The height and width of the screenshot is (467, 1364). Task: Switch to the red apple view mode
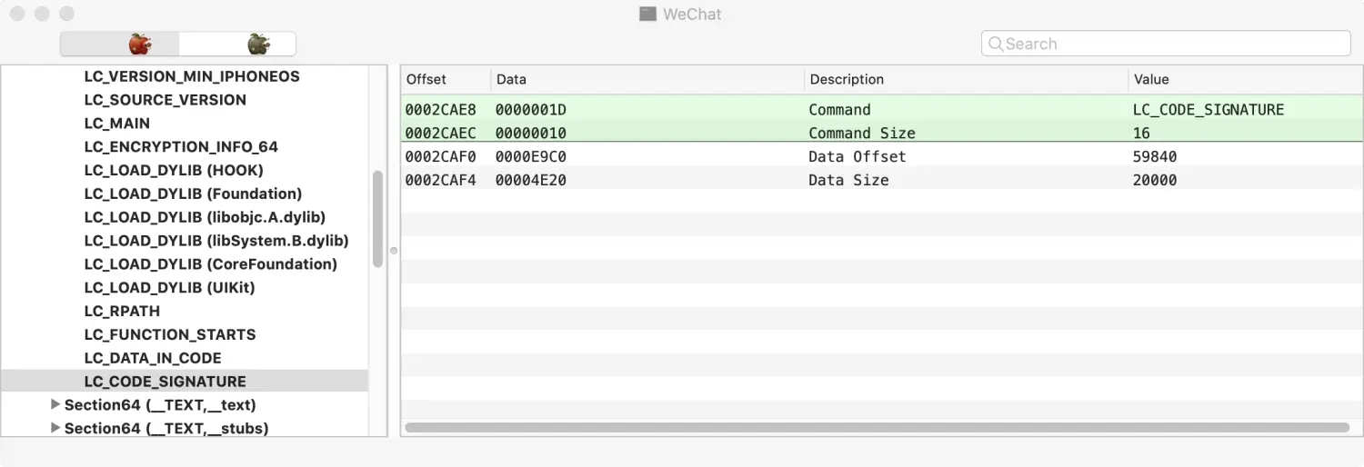pos(139,44)
